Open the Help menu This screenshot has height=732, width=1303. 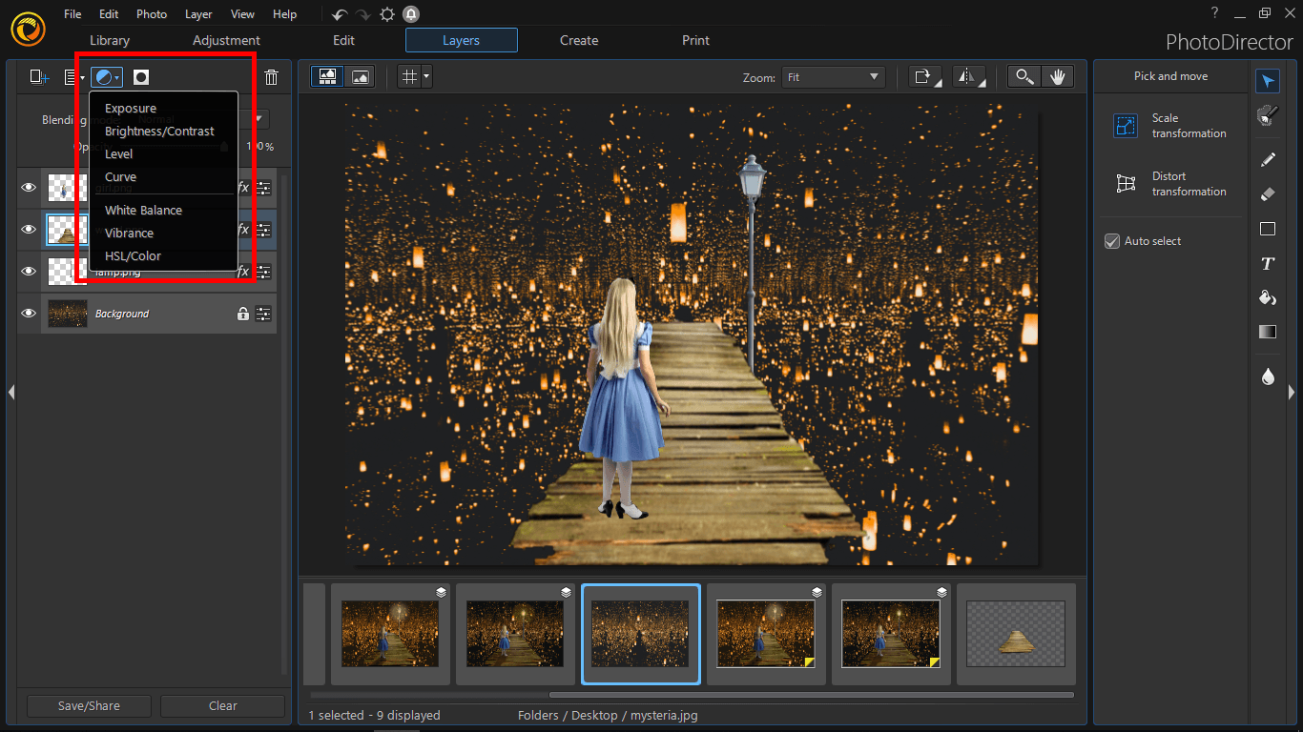(x=284, y=14)
